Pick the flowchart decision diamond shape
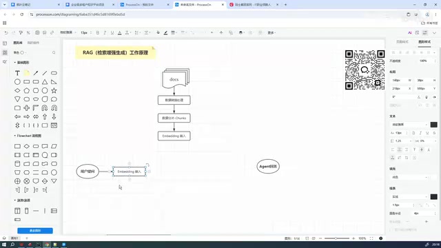 pos(26,146)
